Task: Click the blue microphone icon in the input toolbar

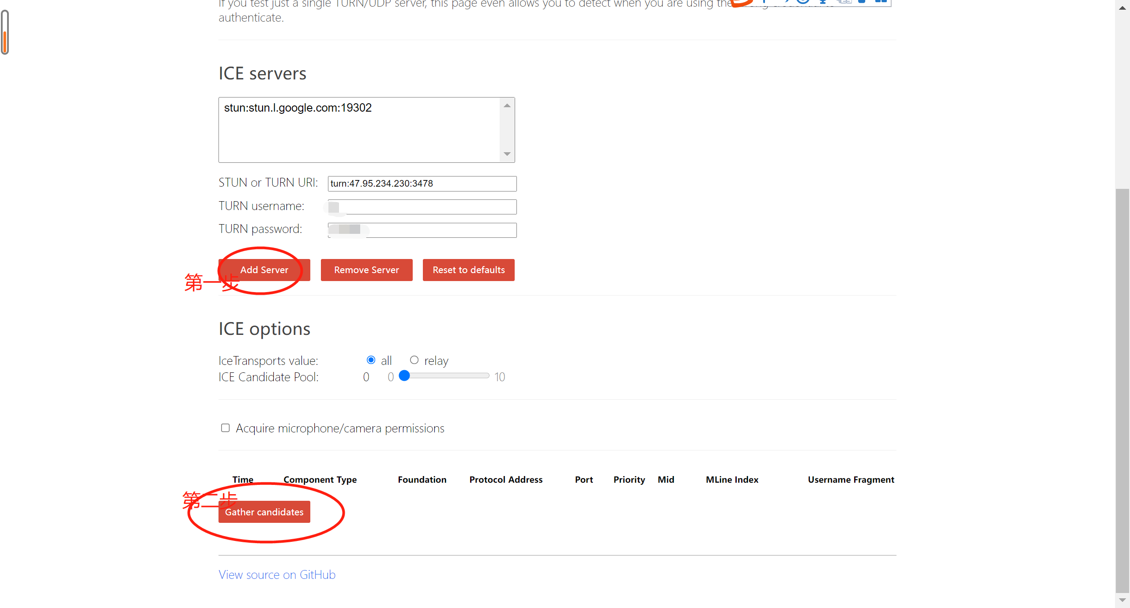Action: point(823,2)
